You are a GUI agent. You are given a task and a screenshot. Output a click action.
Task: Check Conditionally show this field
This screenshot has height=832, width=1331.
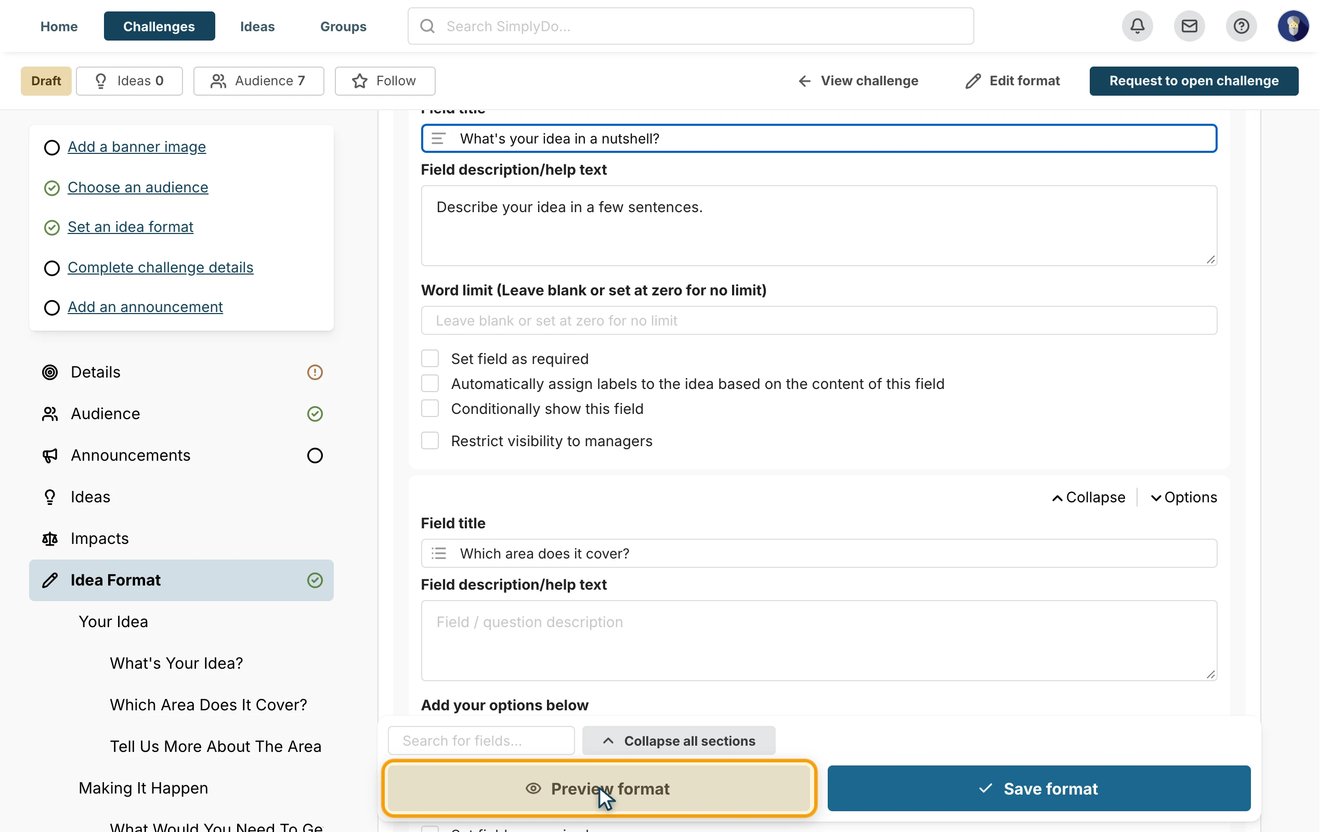[x=429, y=408]
